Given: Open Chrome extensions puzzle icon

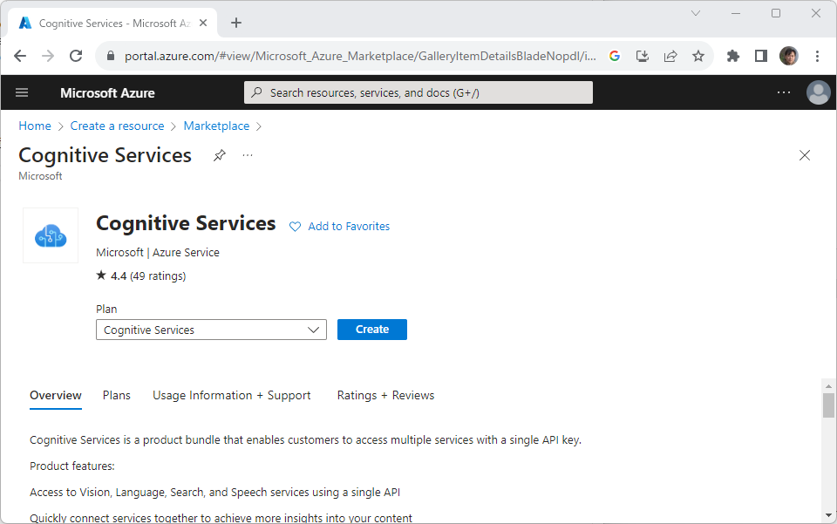Looking at the screenshot, I should pyautogui.click(x=733, y=56).
